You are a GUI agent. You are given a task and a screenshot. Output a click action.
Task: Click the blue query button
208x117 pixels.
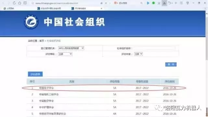(171, 64)
